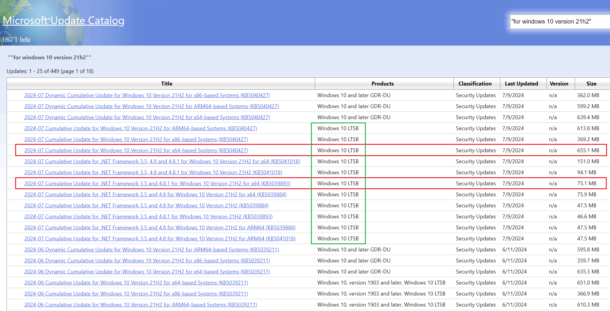610x311 pixels.
Task: Click Windows 10 LTSB in the 655.1 MB row
Action: (x=338, y=150)
